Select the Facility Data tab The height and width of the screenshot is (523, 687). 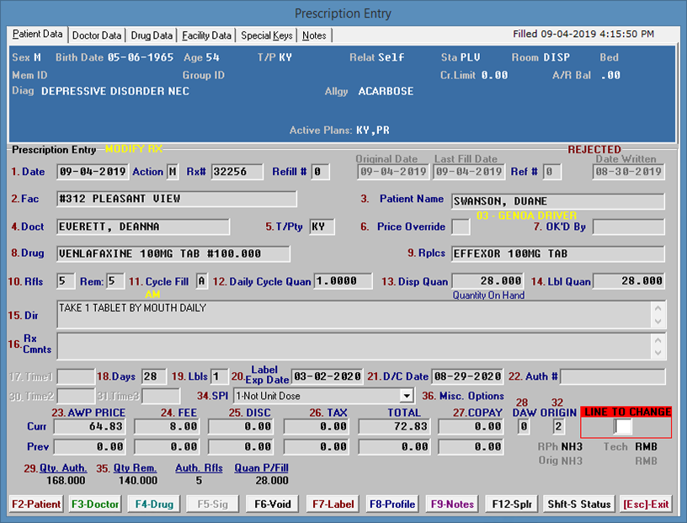[x=206, y=35]
